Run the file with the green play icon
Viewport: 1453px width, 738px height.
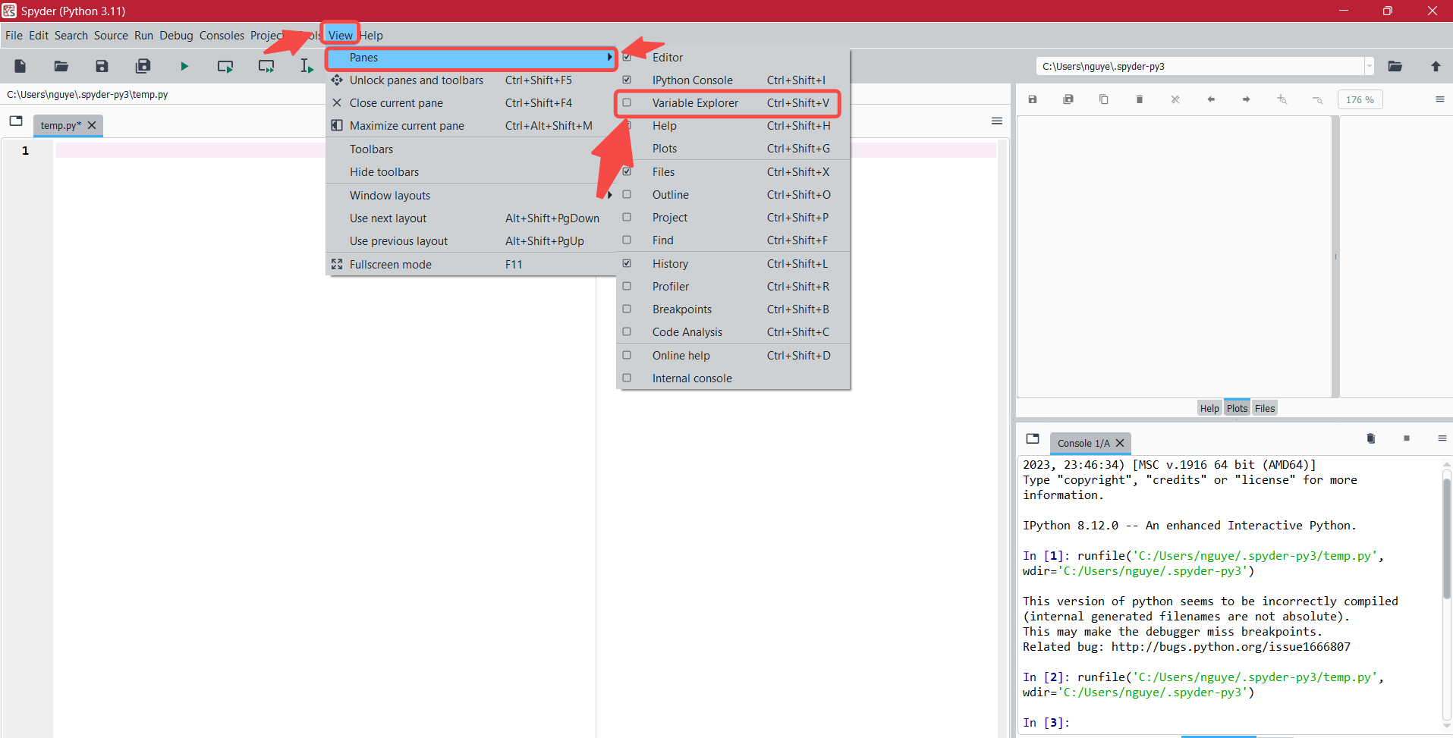184,66
